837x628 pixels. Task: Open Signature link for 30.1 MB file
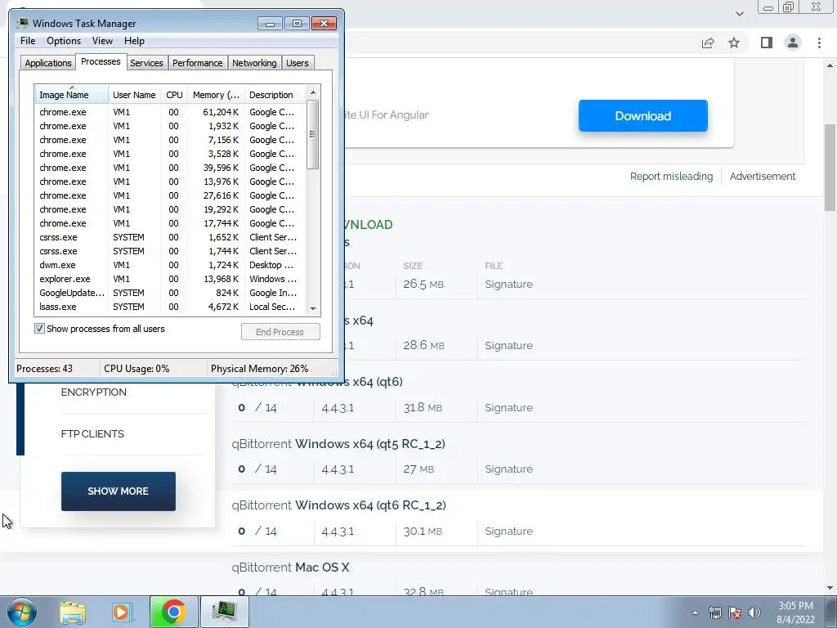point(508,531)
